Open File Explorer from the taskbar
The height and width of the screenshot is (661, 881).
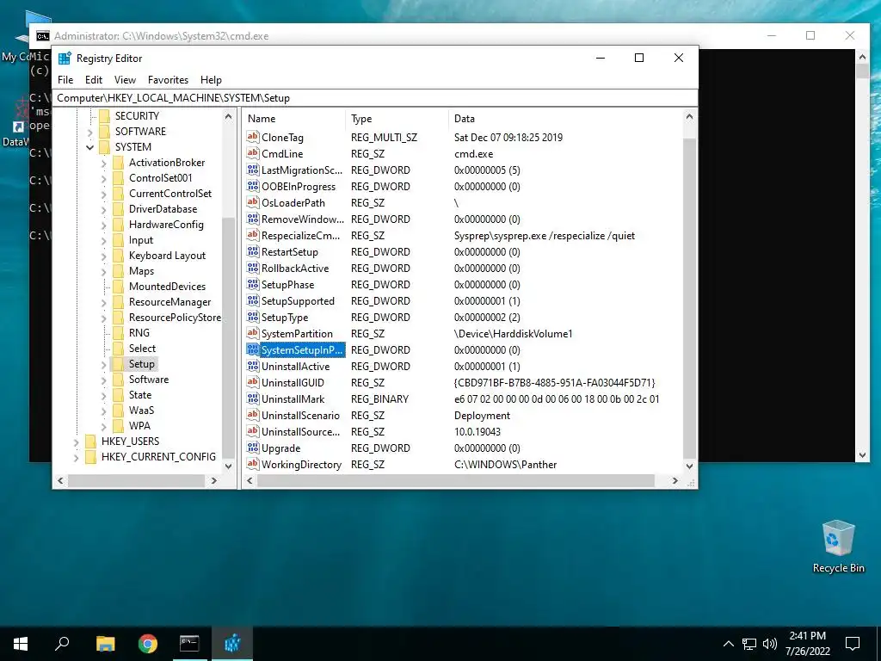105,644
